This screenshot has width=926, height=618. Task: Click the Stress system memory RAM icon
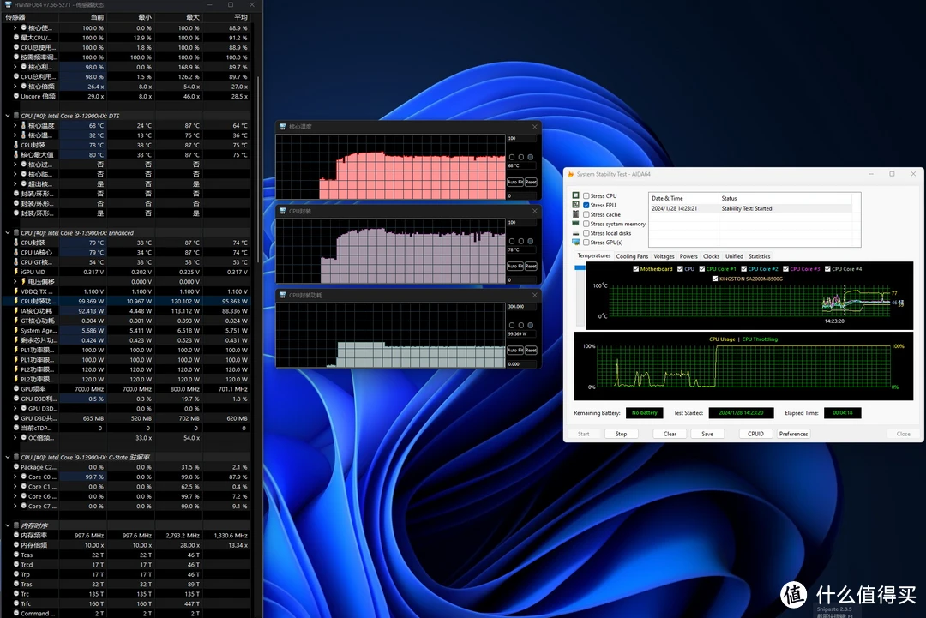[576, 224]
